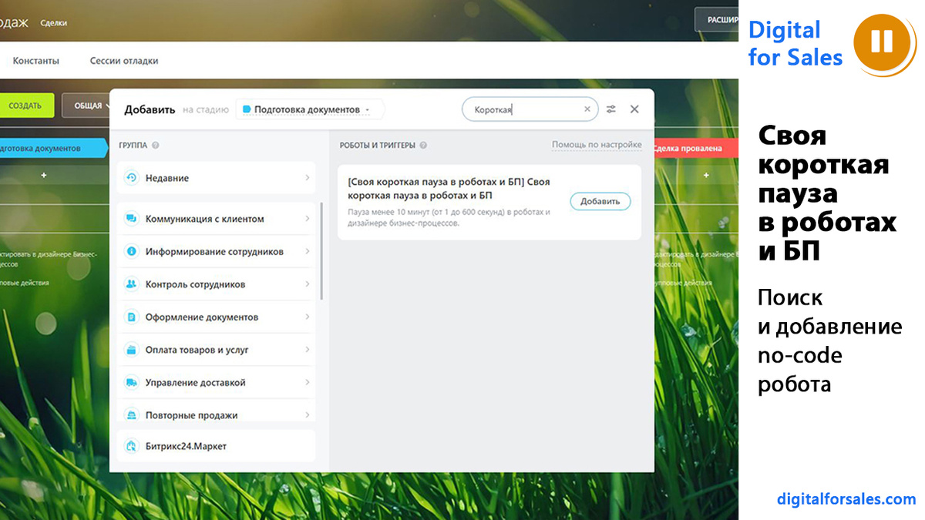Click the Битрикс24.Маркет icon
Image resolution: width=925 pixels, height=520 pixels.
point(131,446)
